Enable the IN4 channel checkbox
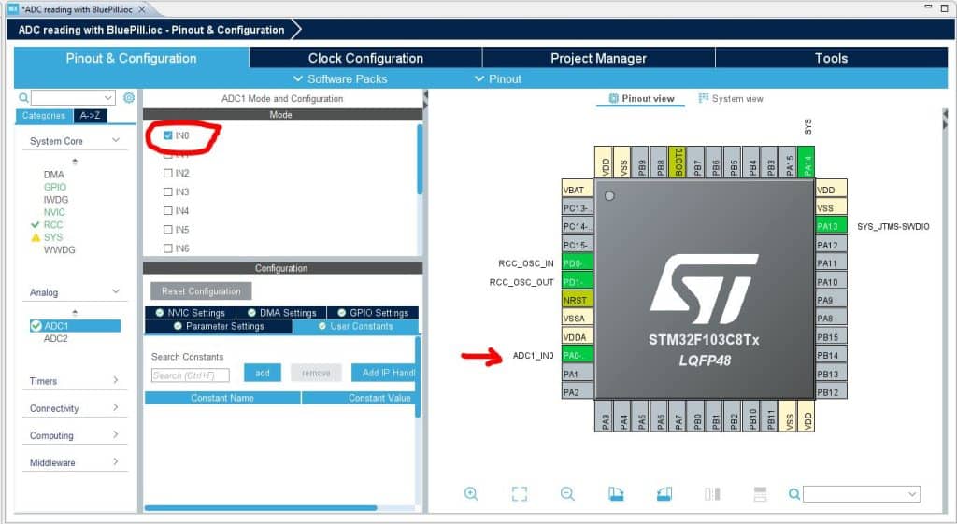 (x=168, y=210)
